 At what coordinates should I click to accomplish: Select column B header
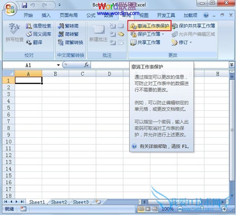pos(55,74)
